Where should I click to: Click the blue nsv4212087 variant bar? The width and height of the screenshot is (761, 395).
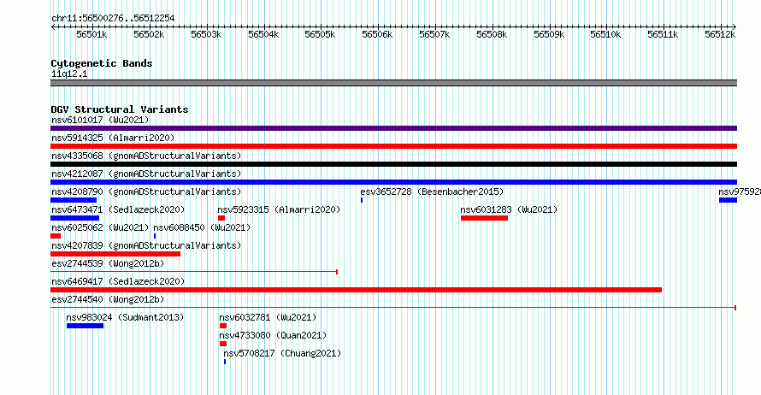pos(393,182)
